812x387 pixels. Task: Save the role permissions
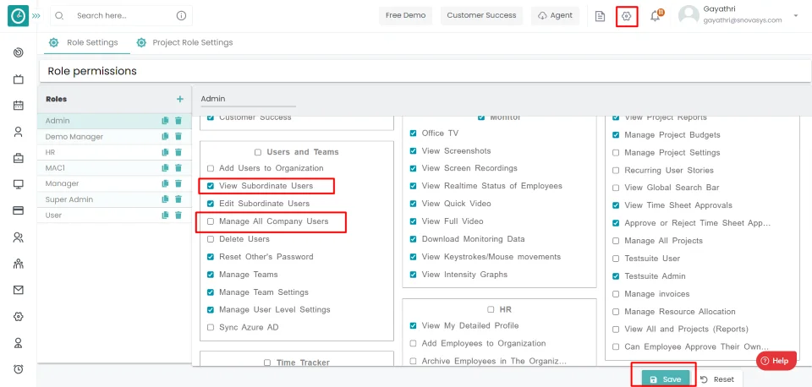[666, 379]
